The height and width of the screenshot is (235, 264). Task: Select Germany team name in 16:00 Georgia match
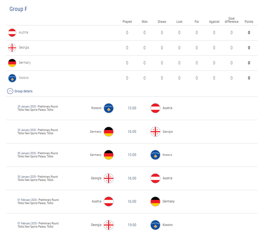point(95,132)
